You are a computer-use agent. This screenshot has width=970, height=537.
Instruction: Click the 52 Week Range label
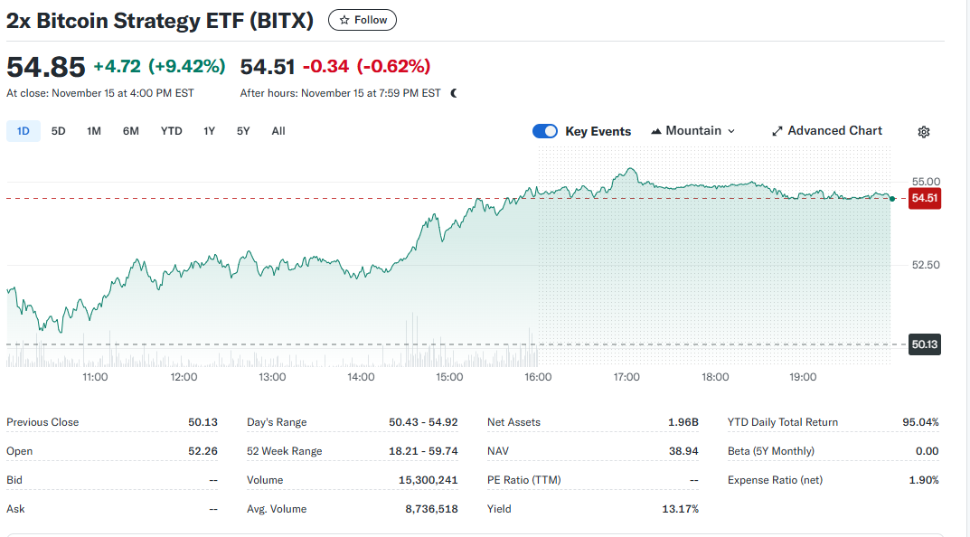point(285,451)
